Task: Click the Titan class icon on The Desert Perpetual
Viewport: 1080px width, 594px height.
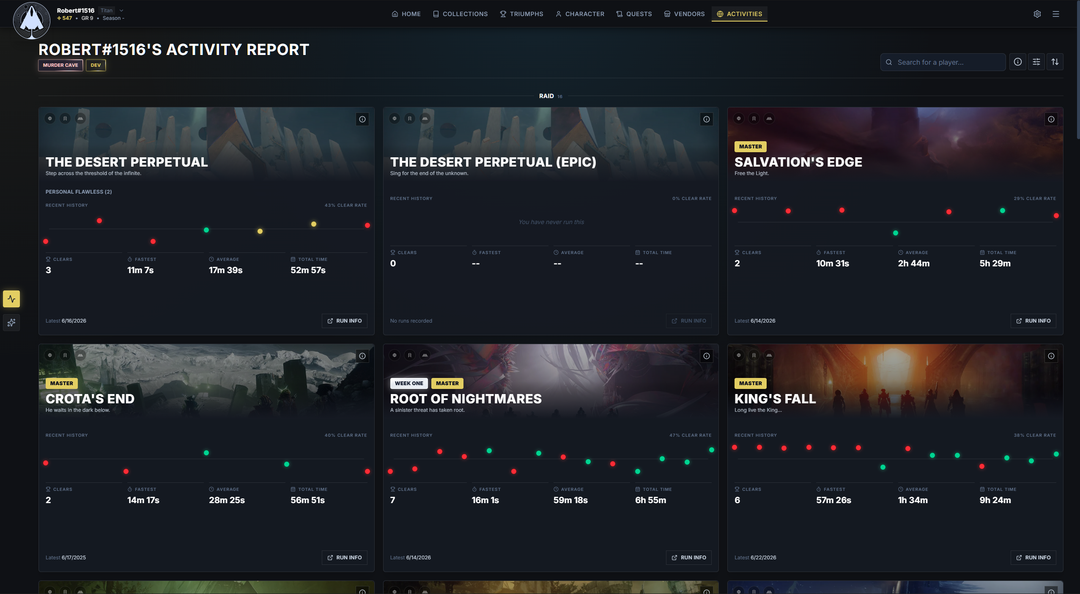Action: (x=50, y=118)
